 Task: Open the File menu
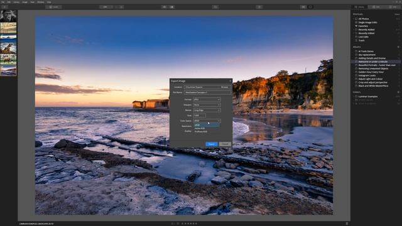[x=3, y=2]
